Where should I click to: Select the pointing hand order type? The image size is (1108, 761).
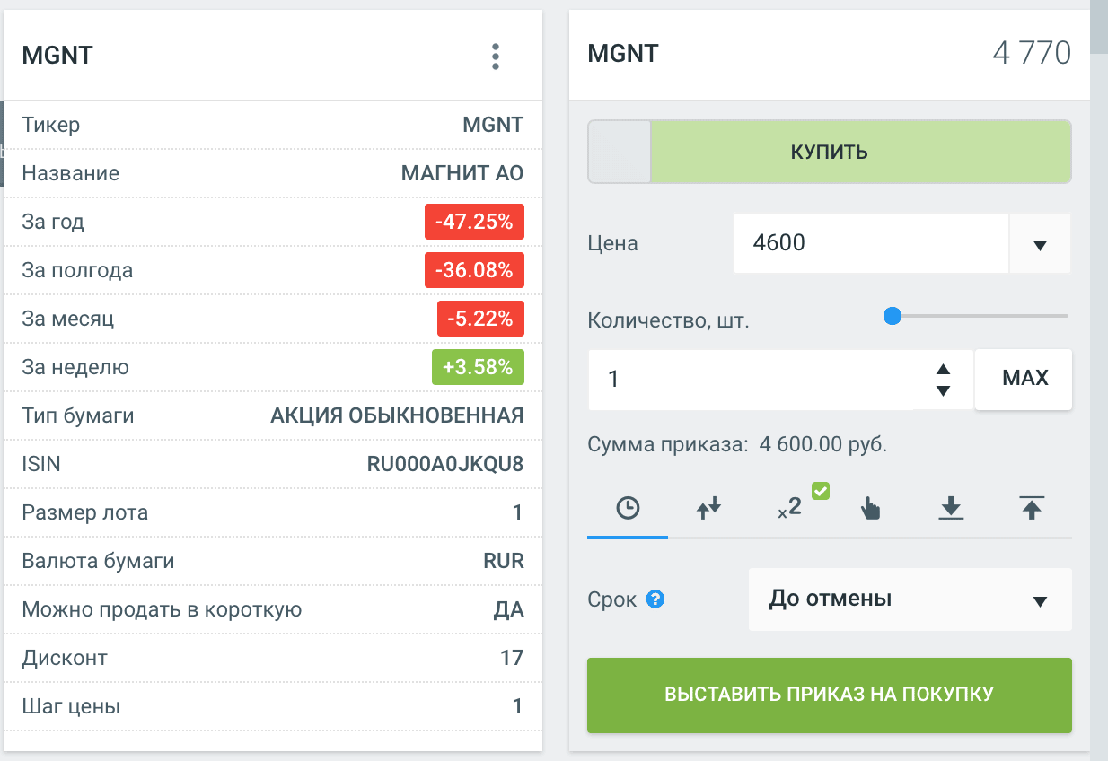pyautogui.click(x=870, y=509)
